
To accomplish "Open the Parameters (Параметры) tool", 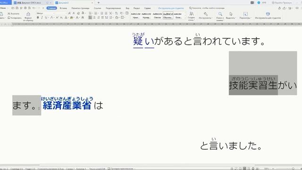I will tap(245, 16).
